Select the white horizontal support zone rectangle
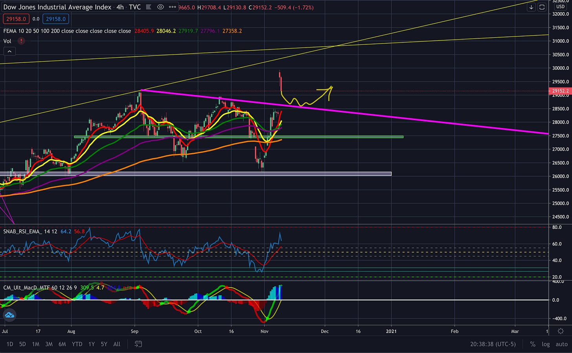This screenshot has height=353, width=572. tap(196, 174)
